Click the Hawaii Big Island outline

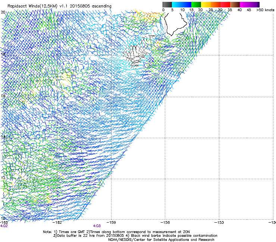click(x=175, y=24)
